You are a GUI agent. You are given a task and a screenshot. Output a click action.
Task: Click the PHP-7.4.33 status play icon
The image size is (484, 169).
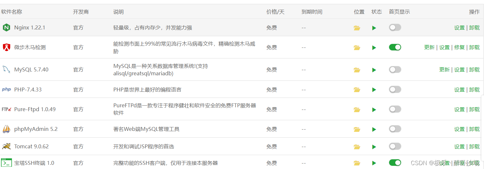[x=374, y=90]
